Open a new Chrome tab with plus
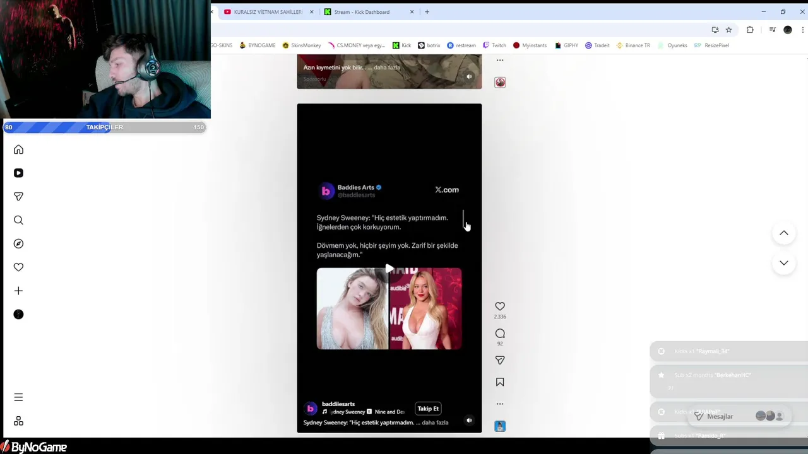 coord(427,12)
